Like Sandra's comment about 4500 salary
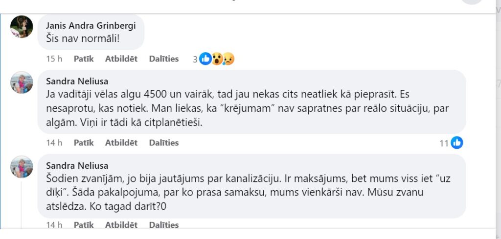This screenshot has width=501, height=239. coord(84,143)
